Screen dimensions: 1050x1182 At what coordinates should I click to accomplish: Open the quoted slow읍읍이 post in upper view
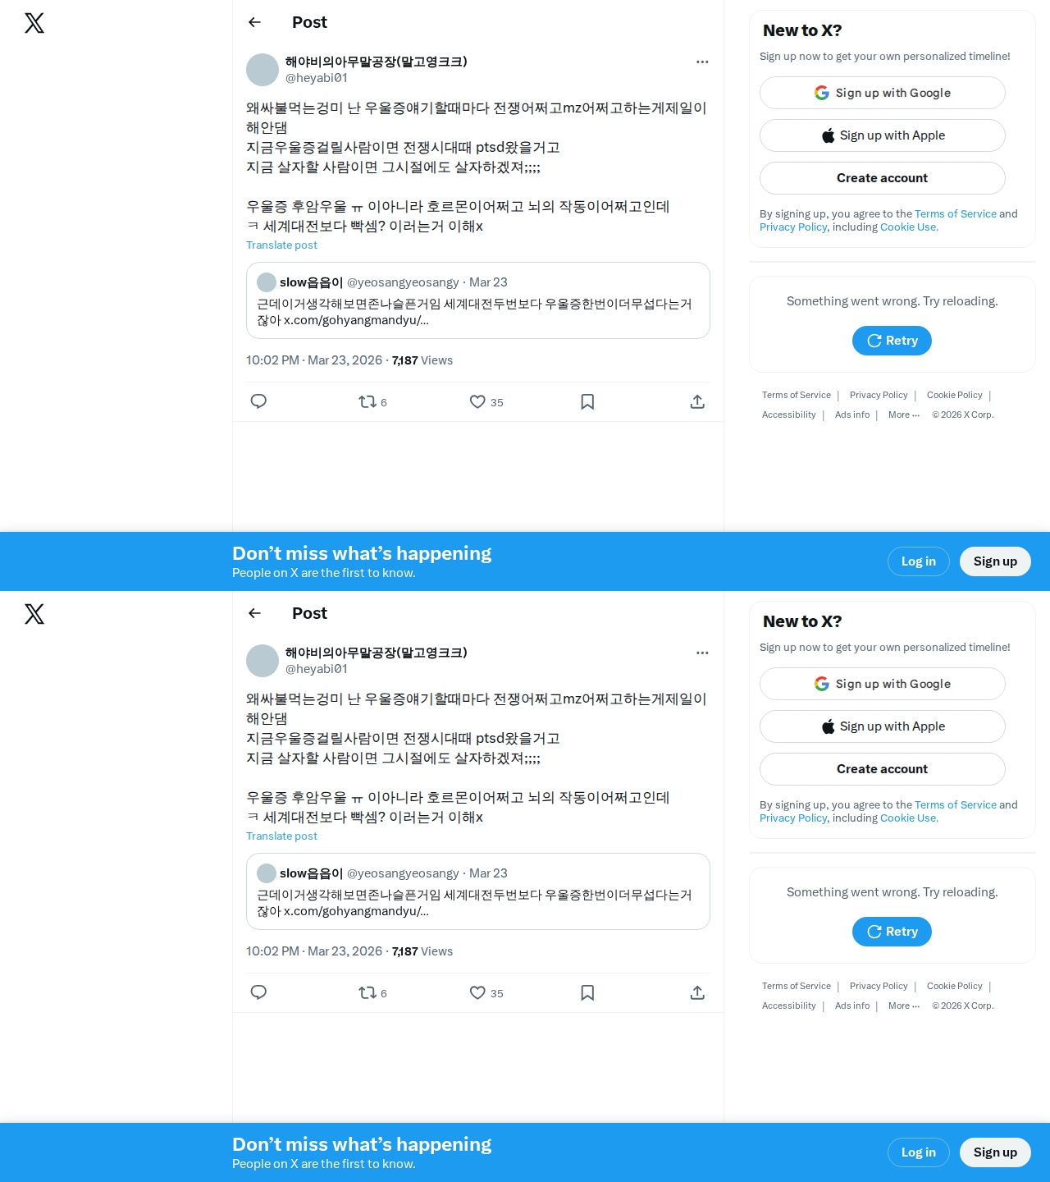(478, 300)
